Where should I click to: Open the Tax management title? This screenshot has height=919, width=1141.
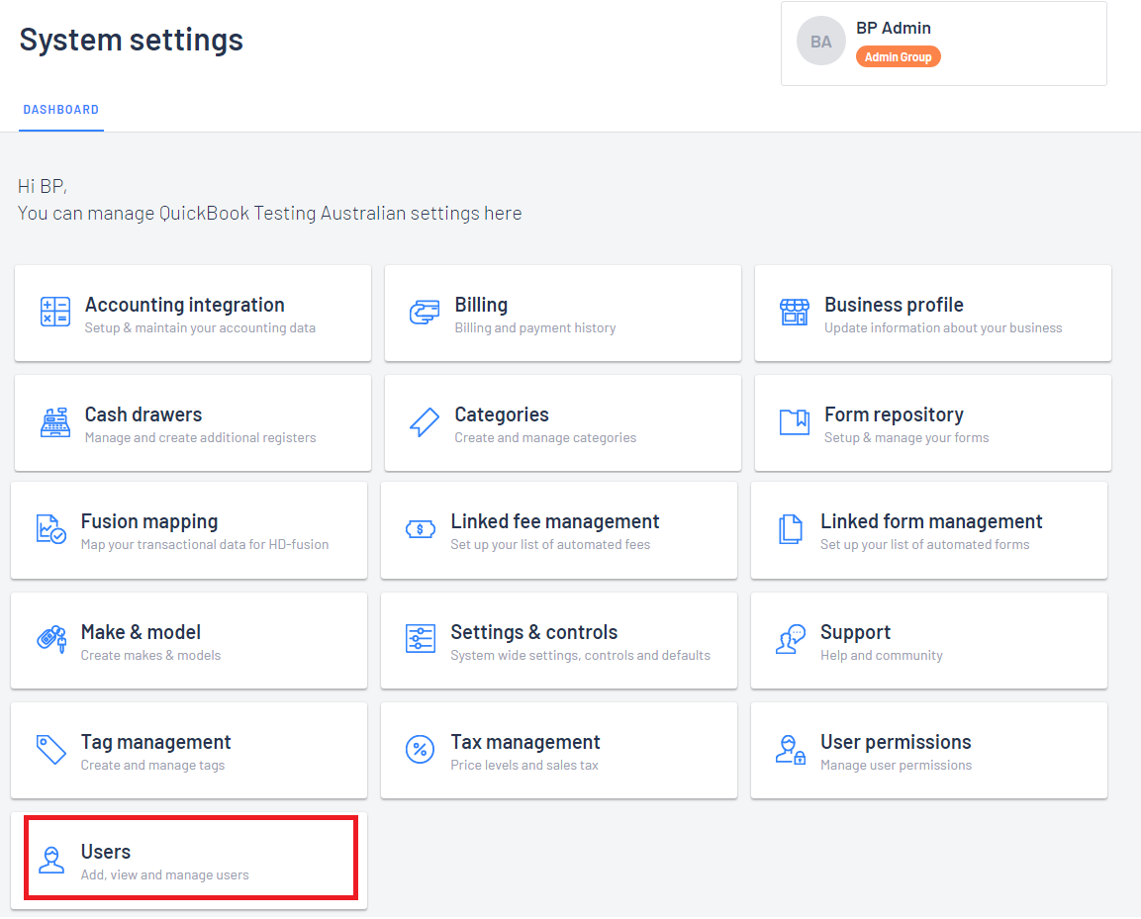click(x=525, y=742)
